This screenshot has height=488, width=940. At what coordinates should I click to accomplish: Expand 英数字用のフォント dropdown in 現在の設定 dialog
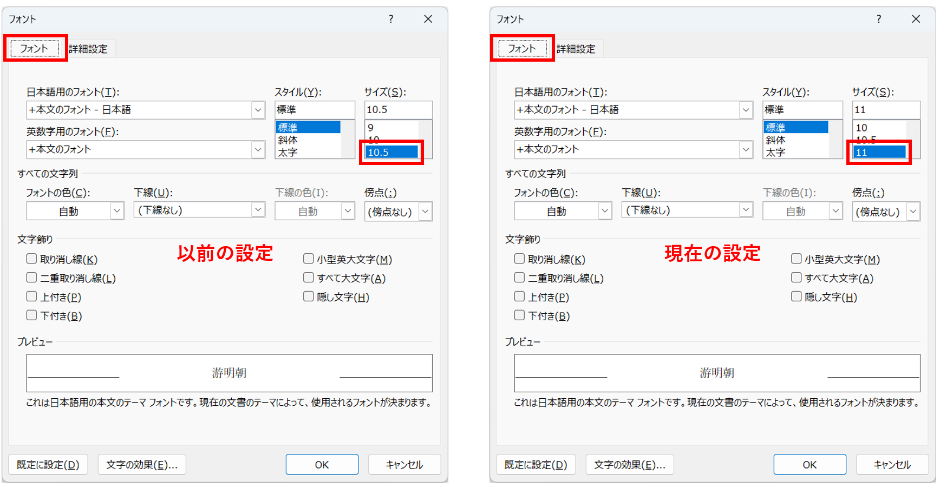tap(746, 149)
